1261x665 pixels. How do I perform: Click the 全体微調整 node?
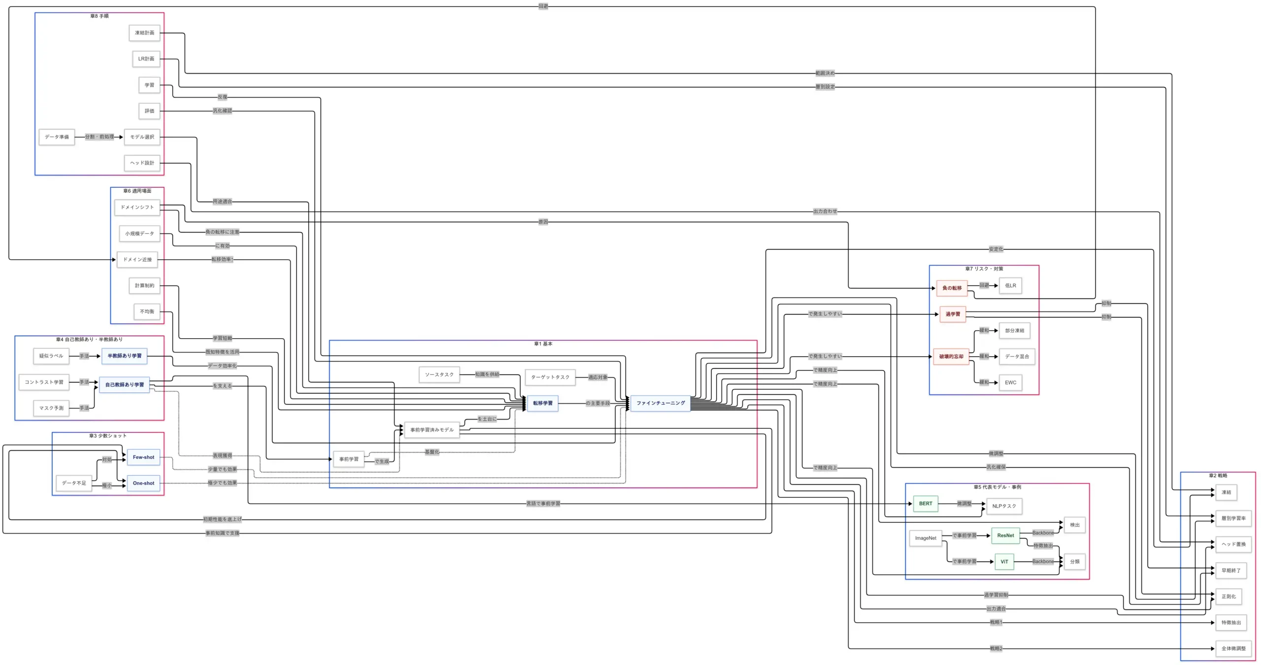[1233, 648]
